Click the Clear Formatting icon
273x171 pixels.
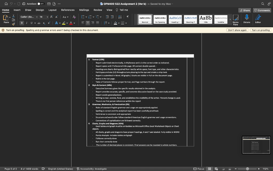(x=74, y=17)
